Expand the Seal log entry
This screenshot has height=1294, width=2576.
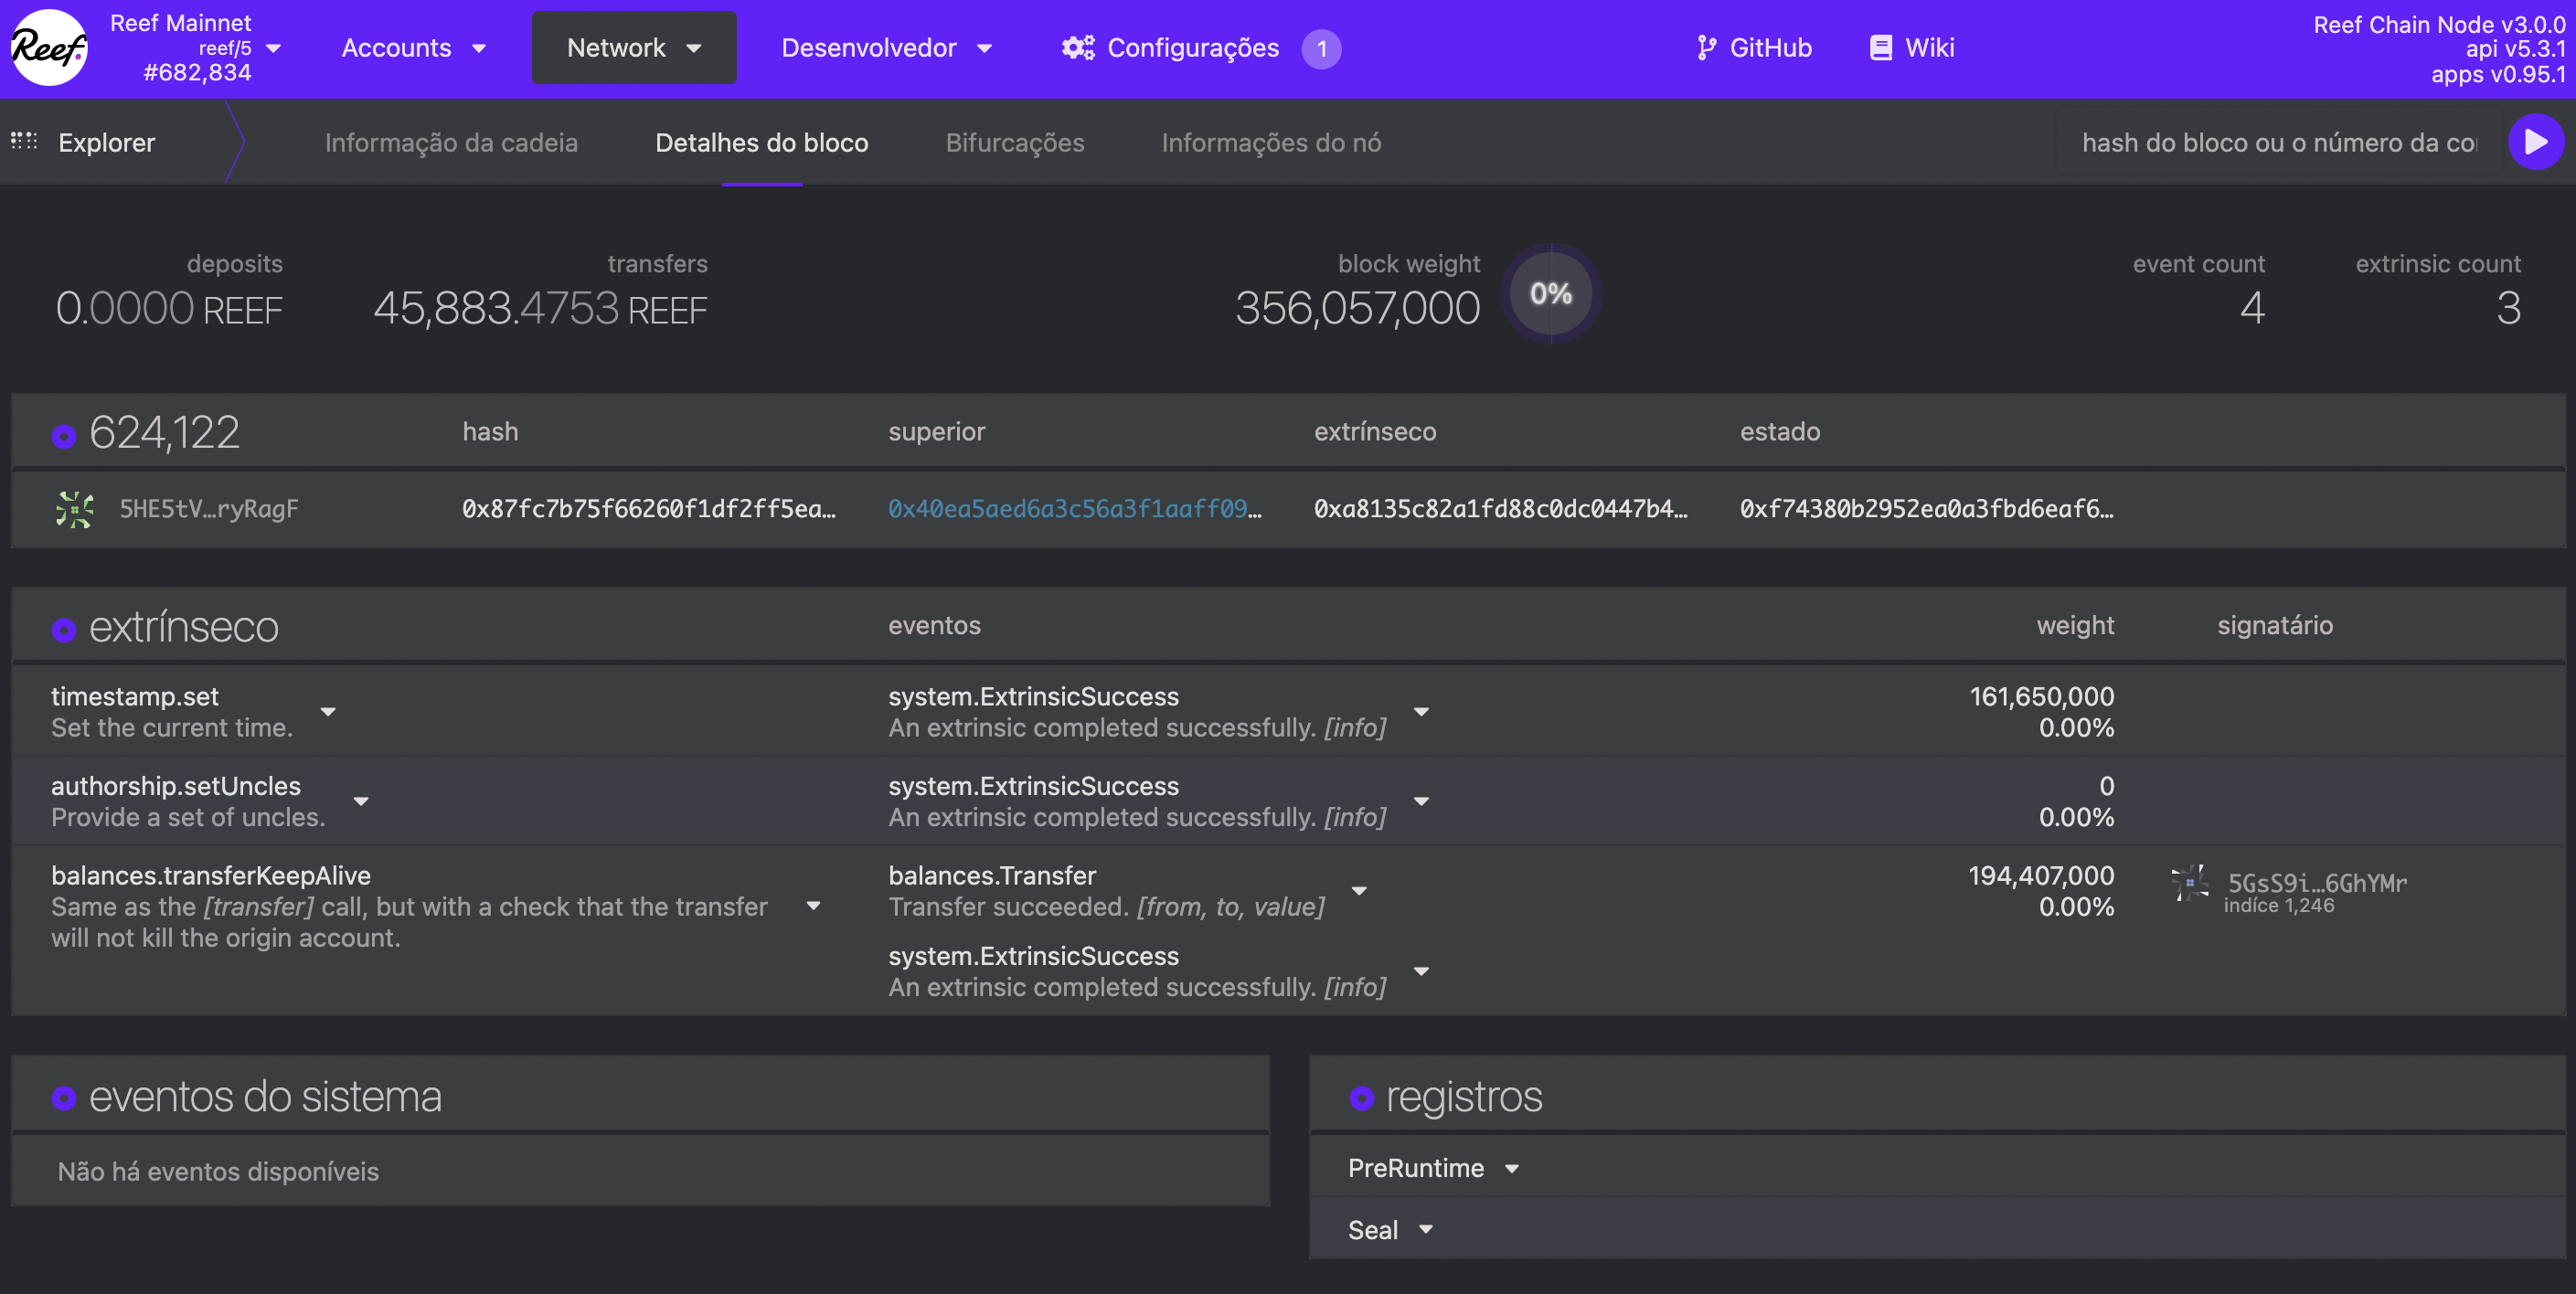1426,1229
